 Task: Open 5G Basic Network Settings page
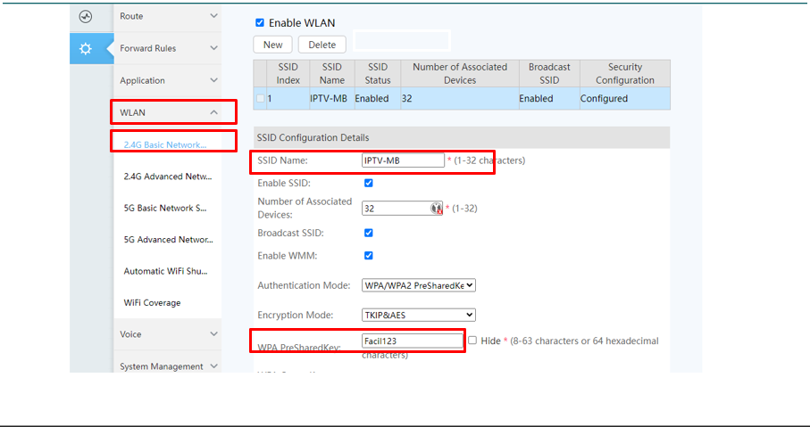[168, 208]
